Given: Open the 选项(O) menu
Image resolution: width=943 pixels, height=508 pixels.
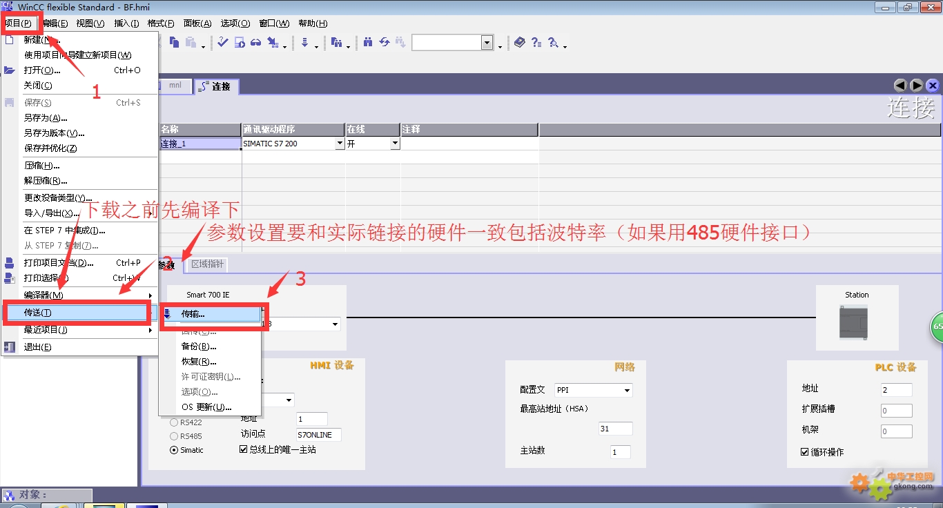Looking at the screenshot, I should [235, 23].
